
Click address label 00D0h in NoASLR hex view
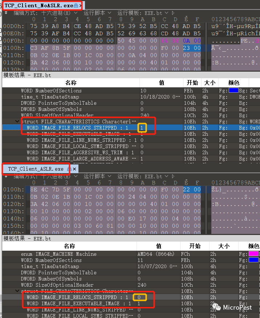[x=13, y=26]
